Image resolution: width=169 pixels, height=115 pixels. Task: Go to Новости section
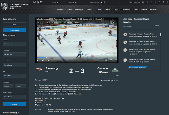(x=60, y=10)
